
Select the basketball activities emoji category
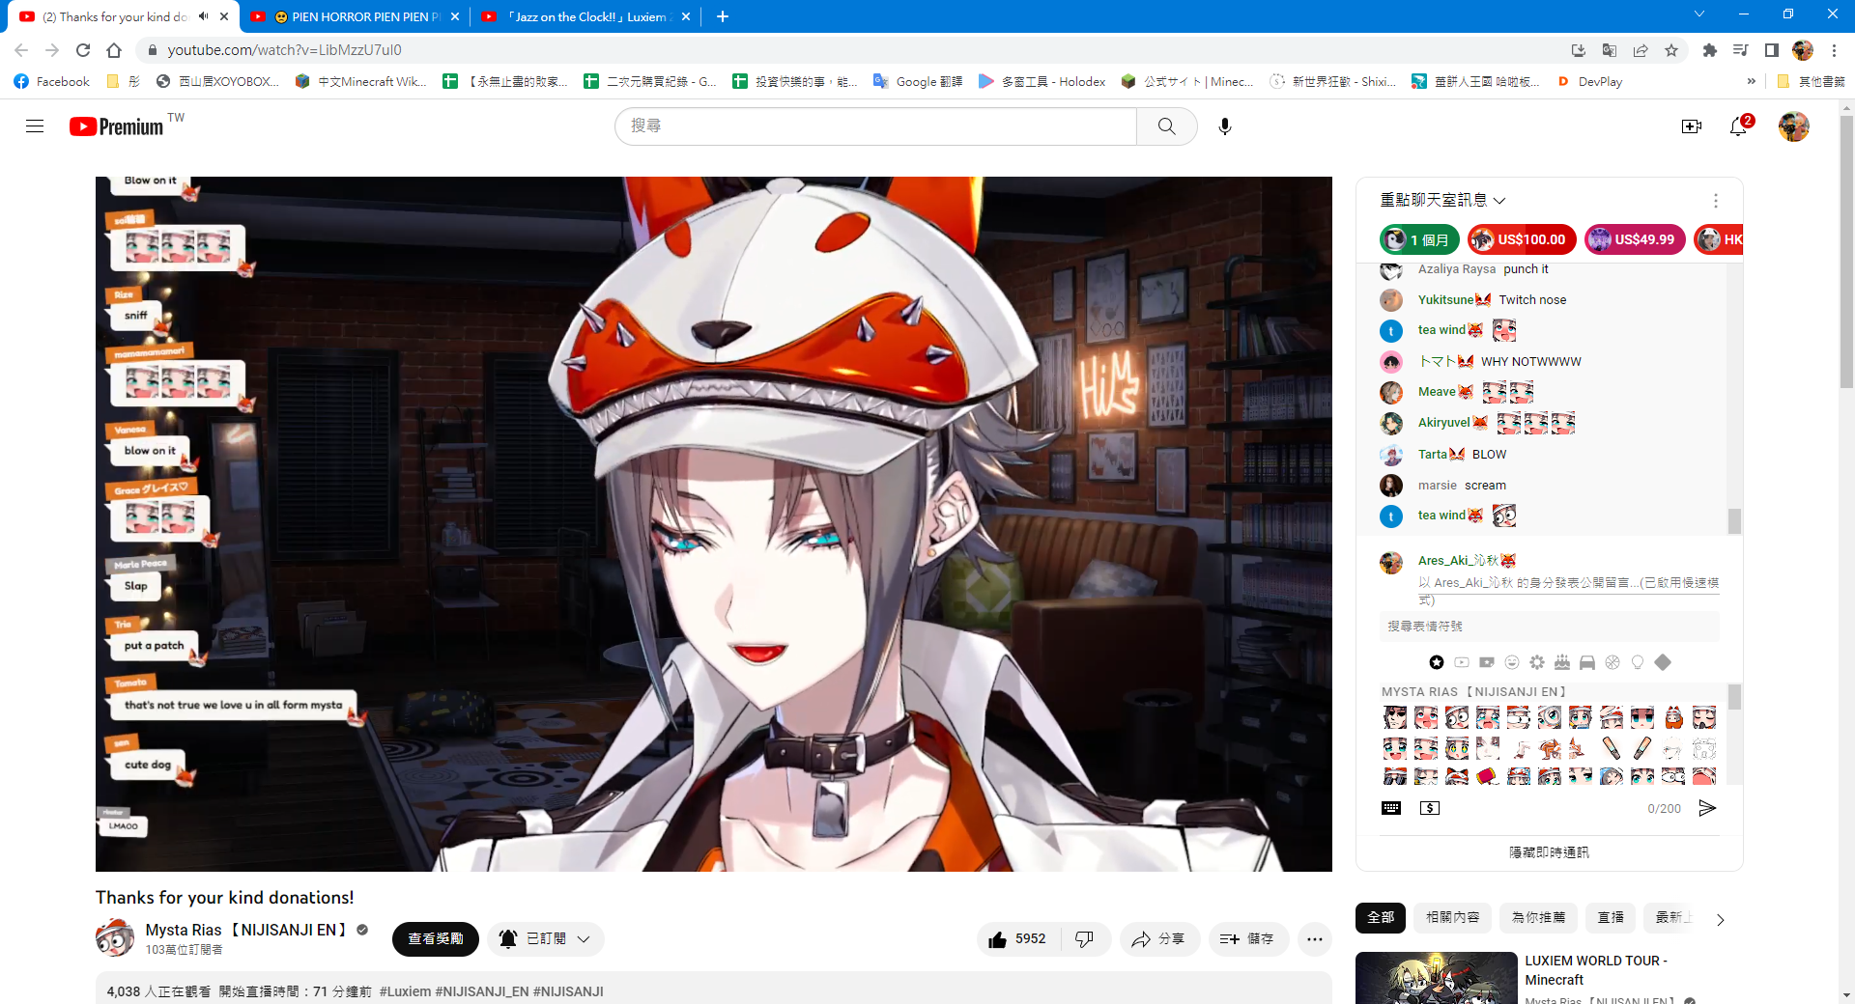coord(1612,662)
